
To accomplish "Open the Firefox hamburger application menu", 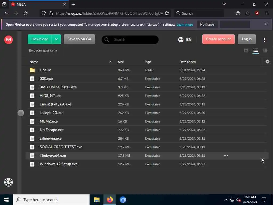I will point(266,13).
